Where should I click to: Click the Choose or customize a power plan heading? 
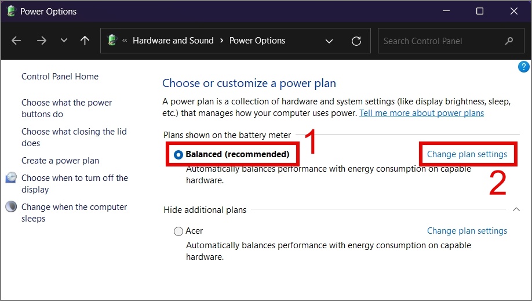pyautogui.click(x=249, y=84)
